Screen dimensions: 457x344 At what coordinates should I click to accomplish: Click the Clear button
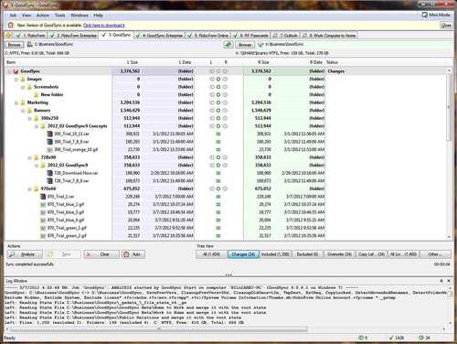click(x=101, y=254)
